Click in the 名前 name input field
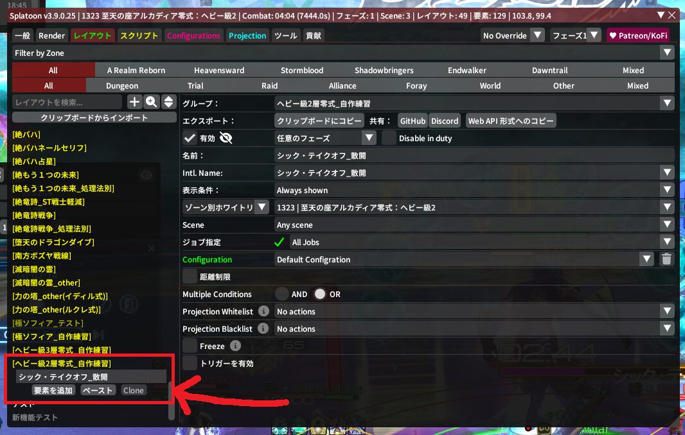Screen dimensions: 685x435 pos(474,155)
